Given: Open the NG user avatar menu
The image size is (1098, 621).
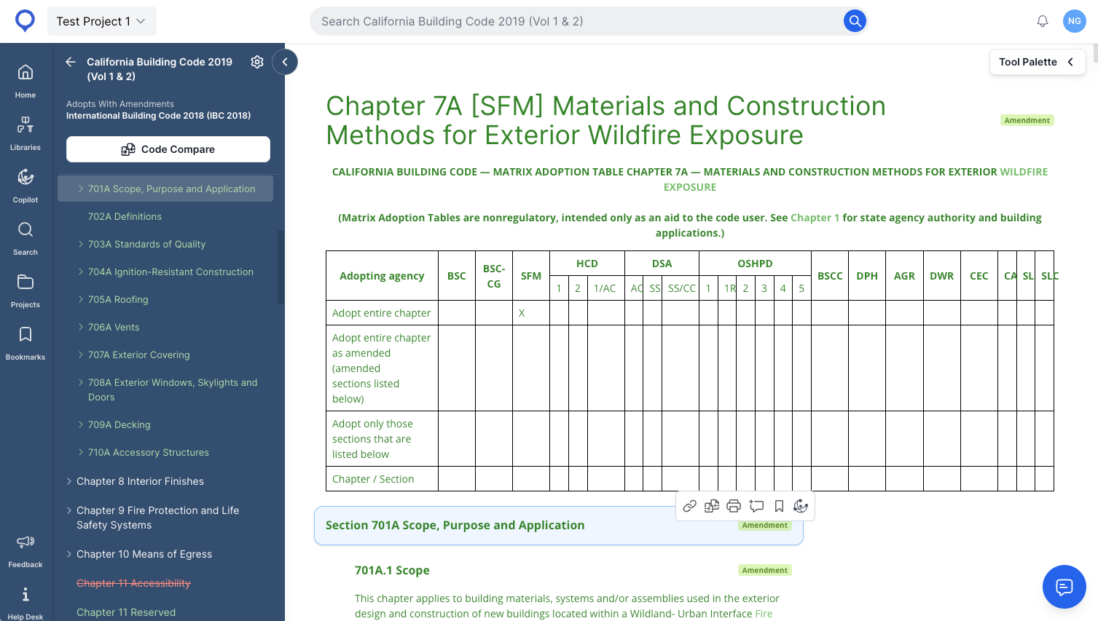Looking at the screenshot, I should (x=1075, y=21).
